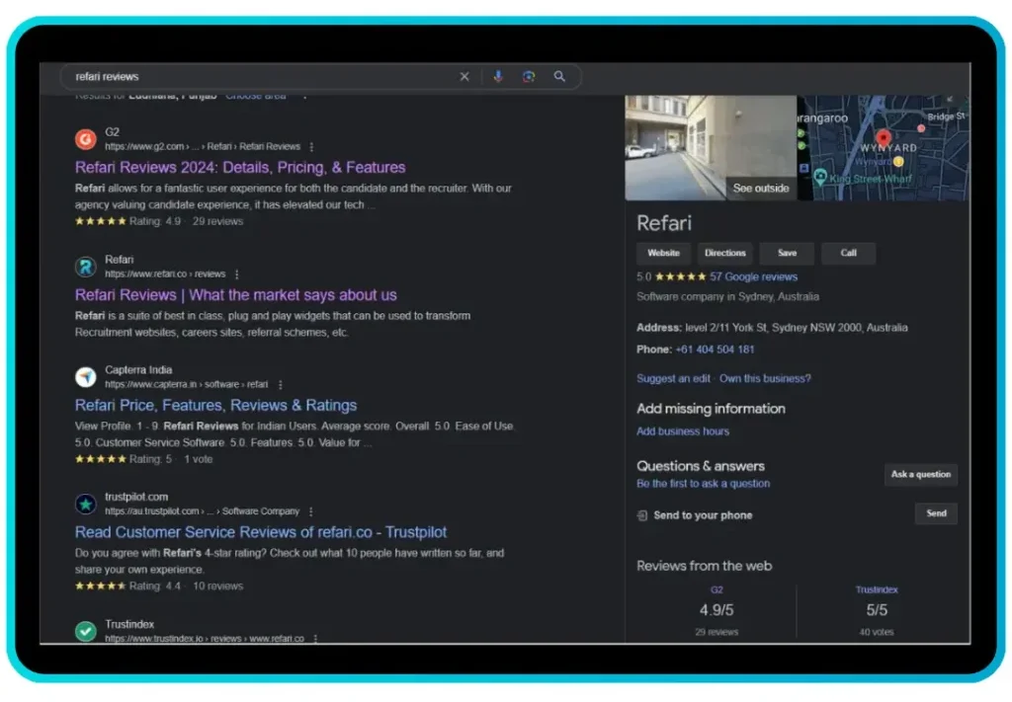Open the Wynyard map thumbnail

(883, 148)
